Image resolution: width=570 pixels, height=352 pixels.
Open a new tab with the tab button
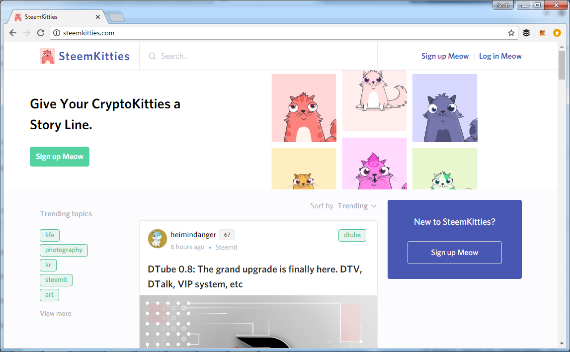click(x=116, y=17)
